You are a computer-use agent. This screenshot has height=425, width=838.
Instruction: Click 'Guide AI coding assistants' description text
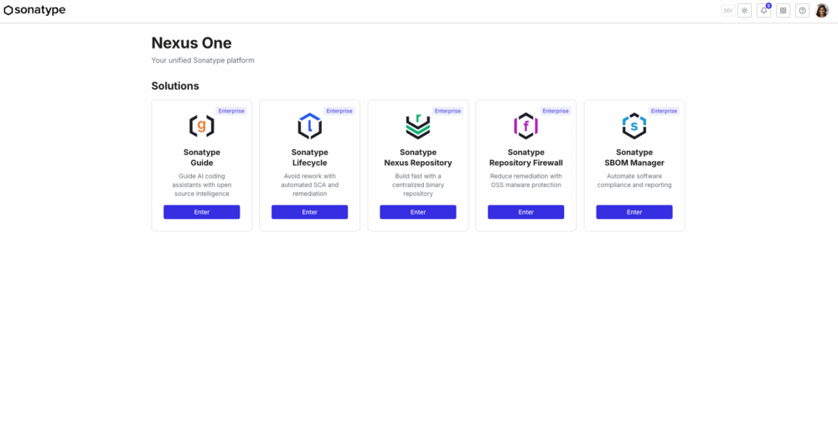(x=201, y=185)
